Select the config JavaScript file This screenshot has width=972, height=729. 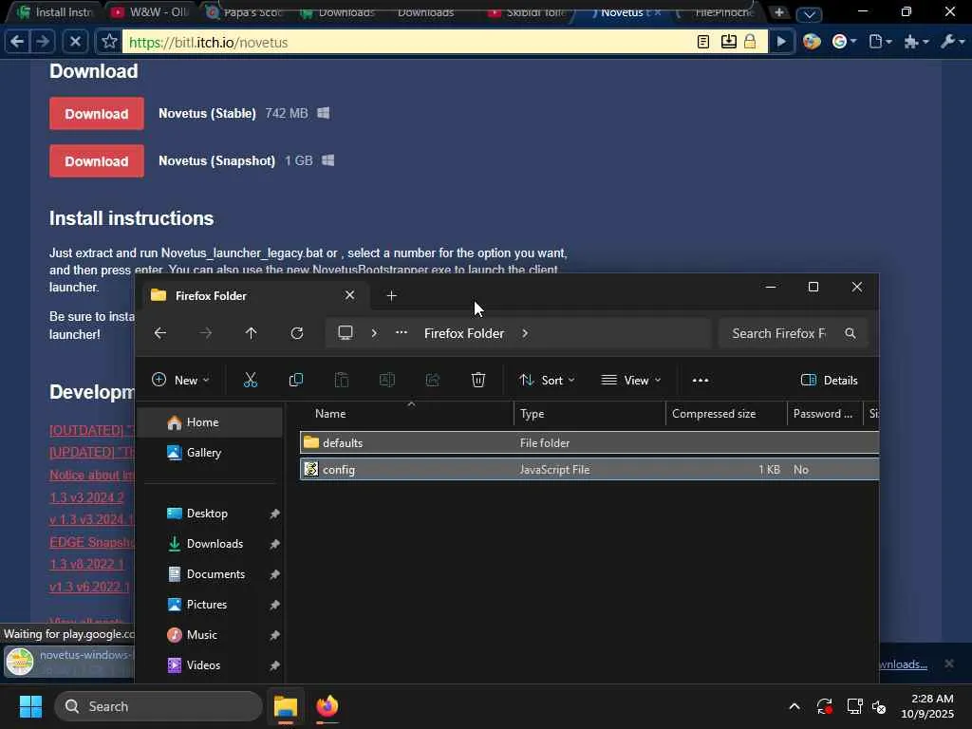click(x=589, y=469)
